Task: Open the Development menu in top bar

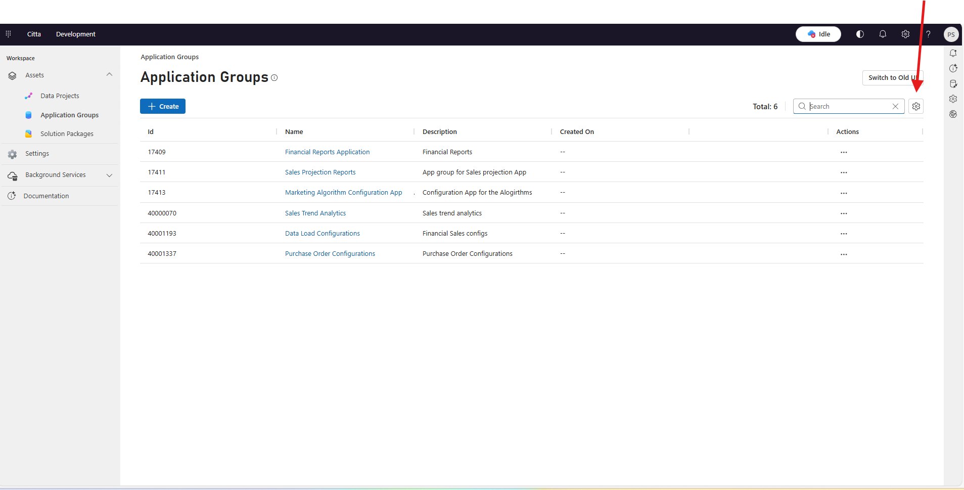Action: [x=75, y=34]
